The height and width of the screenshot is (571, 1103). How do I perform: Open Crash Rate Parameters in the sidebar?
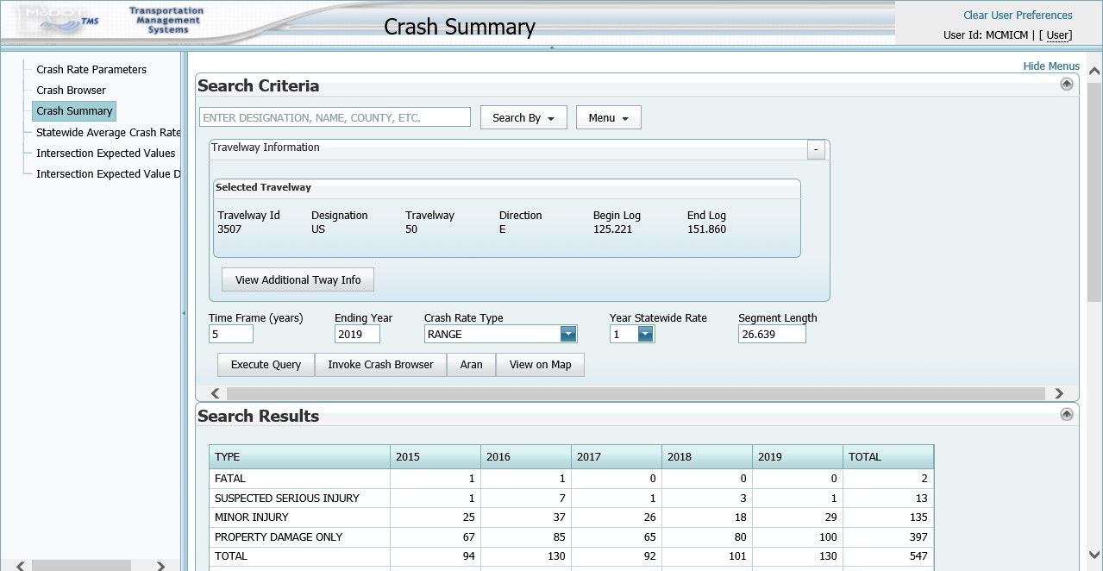91,70
